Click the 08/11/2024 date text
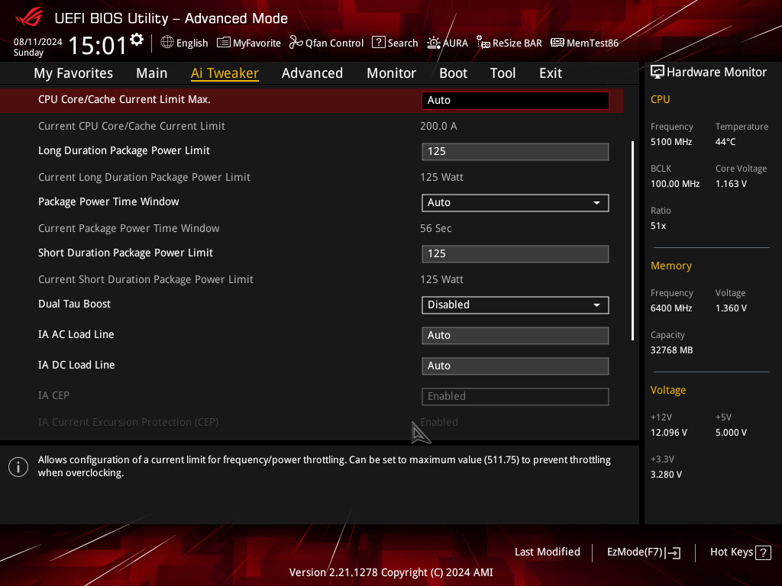The height and width of the screenshot is (586, 782). (x=38, y=42)
